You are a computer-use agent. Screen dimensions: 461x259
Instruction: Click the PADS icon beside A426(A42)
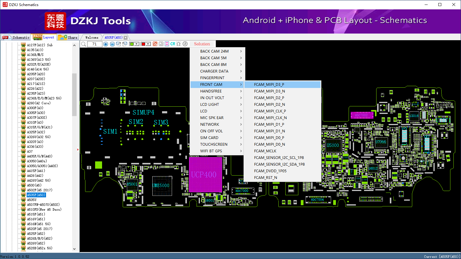coord(23,176)
